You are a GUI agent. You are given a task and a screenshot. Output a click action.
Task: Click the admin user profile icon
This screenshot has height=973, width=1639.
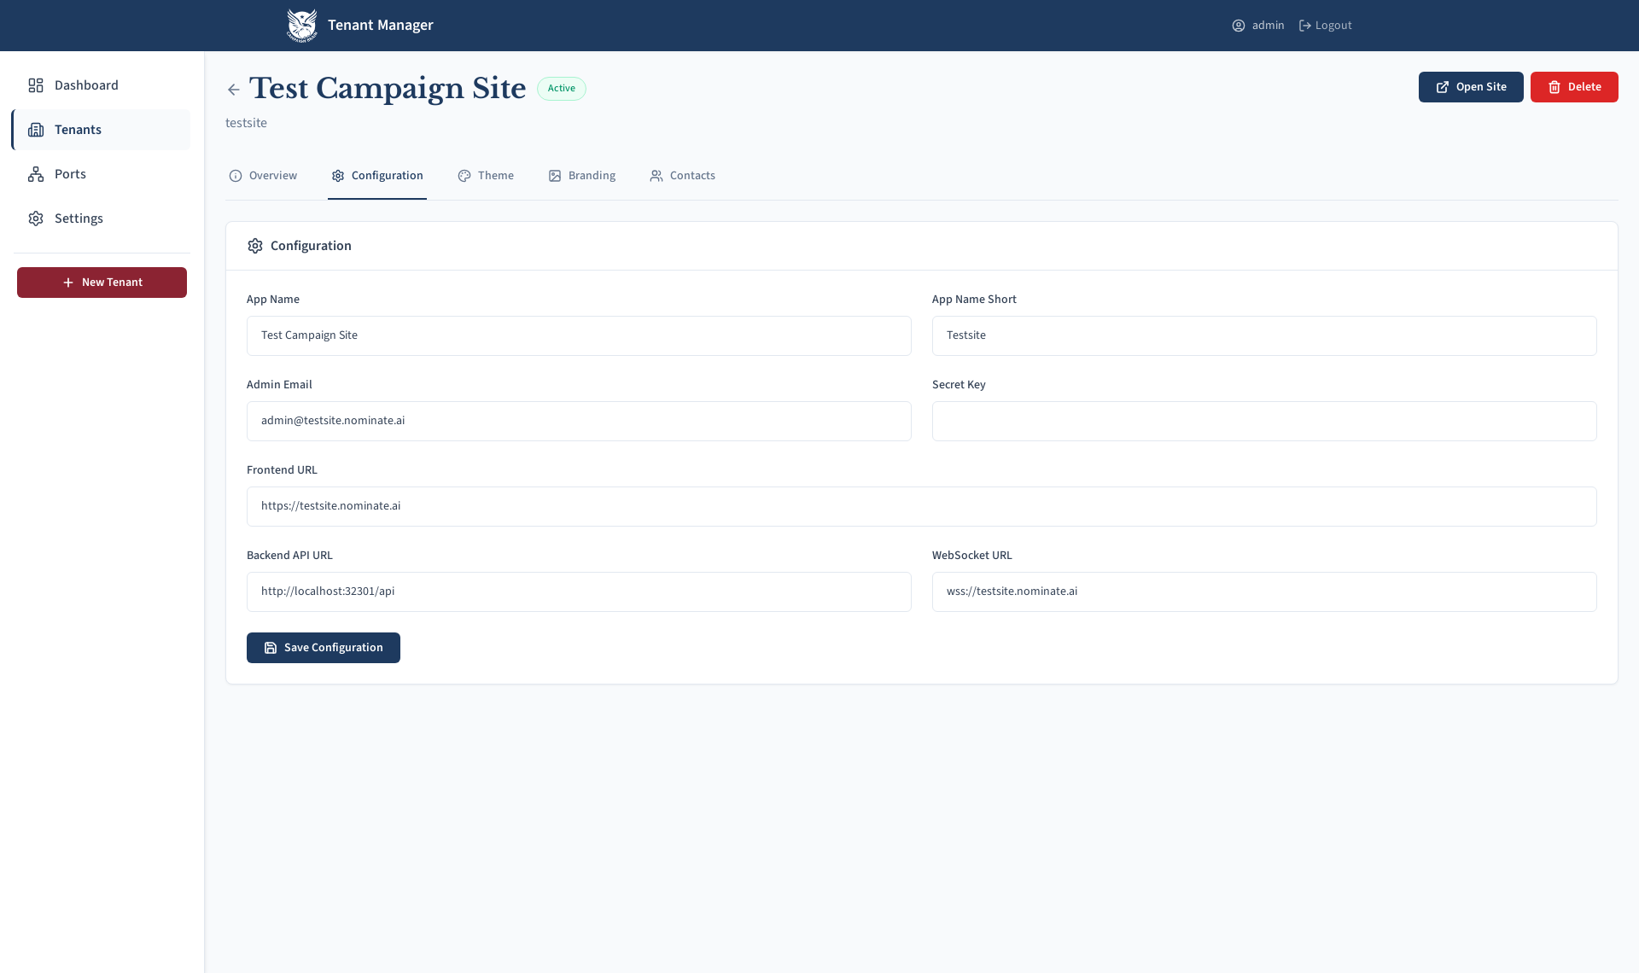[x=1238, y=26]
